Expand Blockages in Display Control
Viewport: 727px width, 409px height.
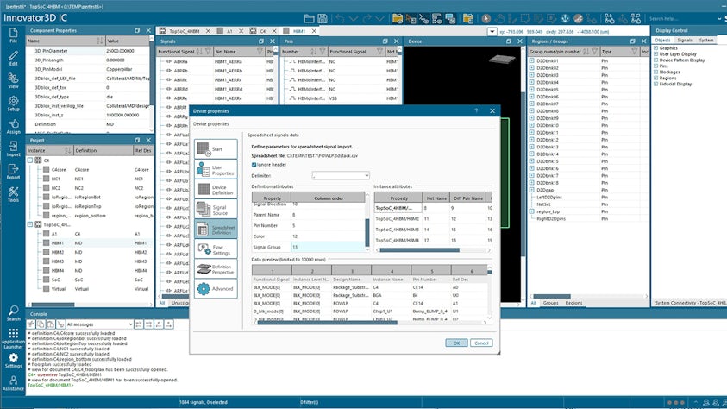coord(655,72)
